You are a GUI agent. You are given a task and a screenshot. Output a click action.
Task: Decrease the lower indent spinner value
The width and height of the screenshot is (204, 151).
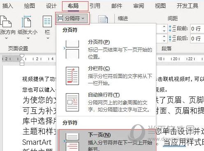[164, 40]
